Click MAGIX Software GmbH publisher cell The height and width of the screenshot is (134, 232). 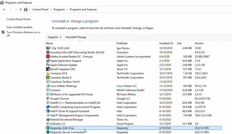coord(130,90)
